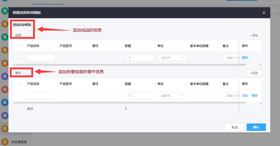Tick the row checkbox in 成品 table

(18, 57)
